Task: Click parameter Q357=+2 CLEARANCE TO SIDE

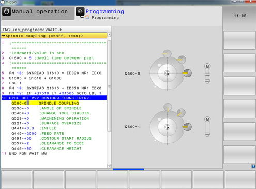Action: tap(48, 143)
